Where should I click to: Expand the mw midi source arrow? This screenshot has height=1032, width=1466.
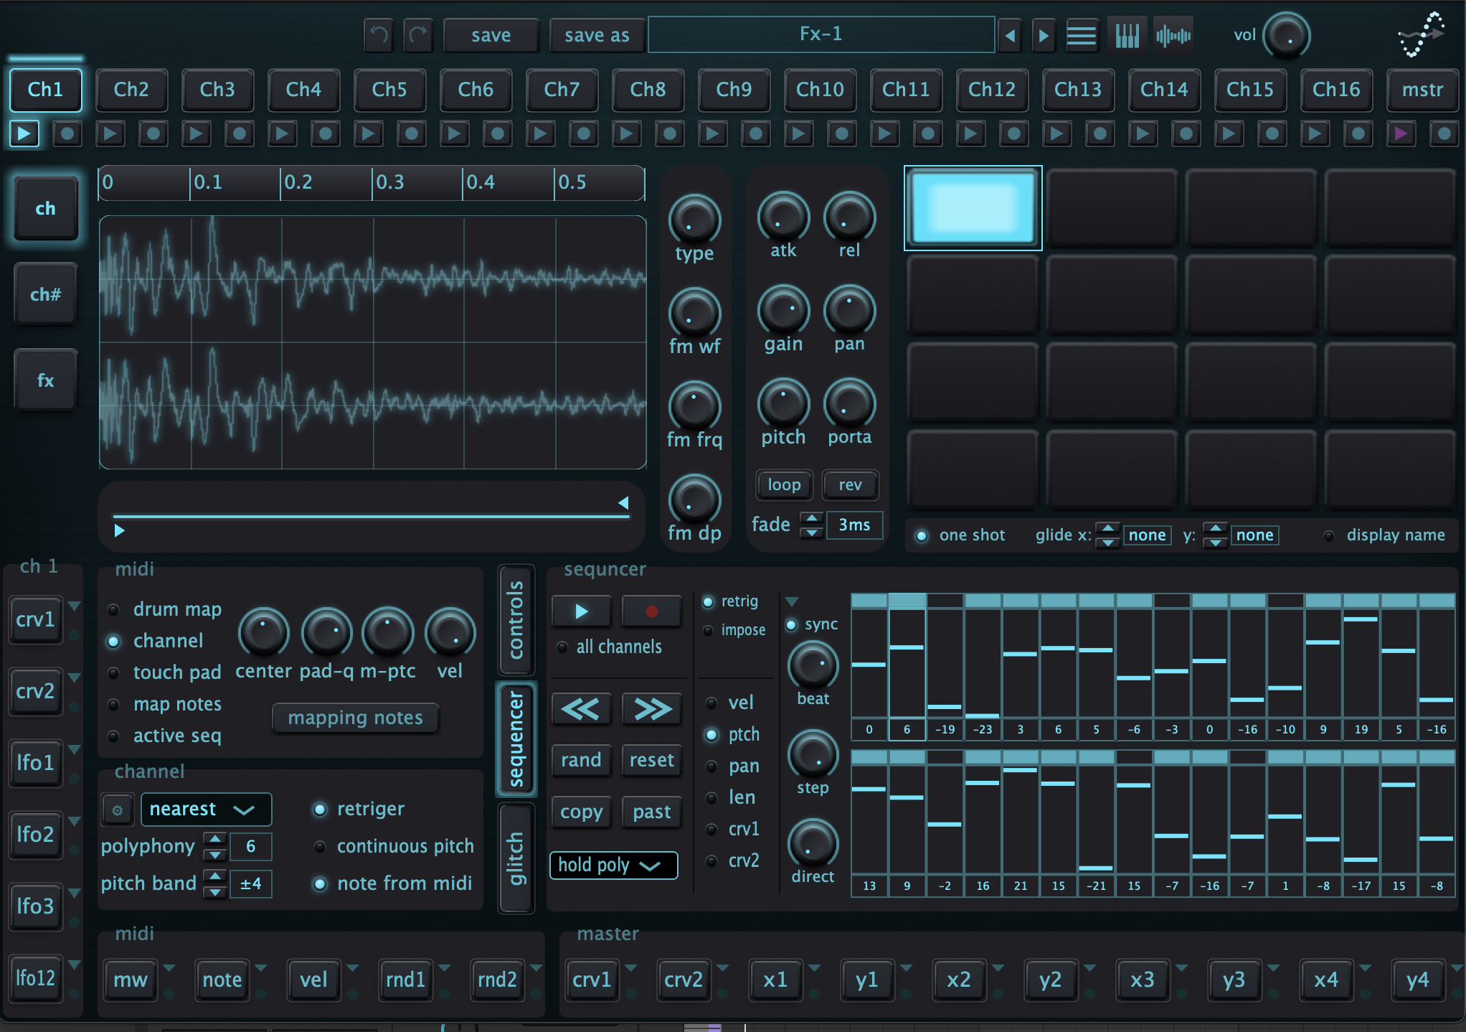point(169,968)
